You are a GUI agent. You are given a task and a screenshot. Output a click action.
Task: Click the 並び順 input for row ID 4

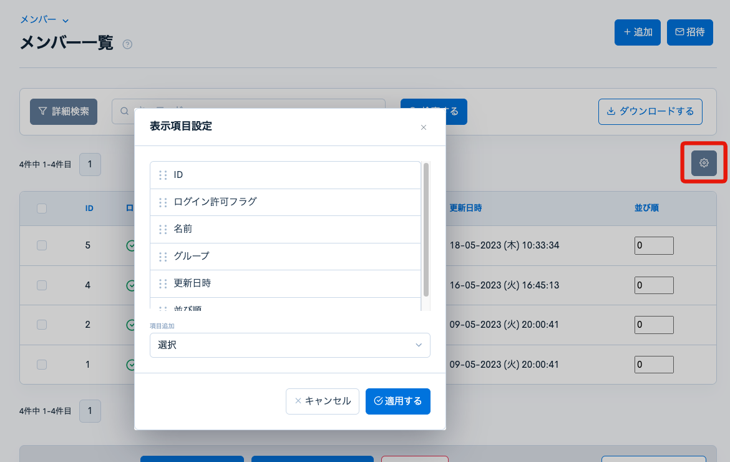(x=654, y=285)
